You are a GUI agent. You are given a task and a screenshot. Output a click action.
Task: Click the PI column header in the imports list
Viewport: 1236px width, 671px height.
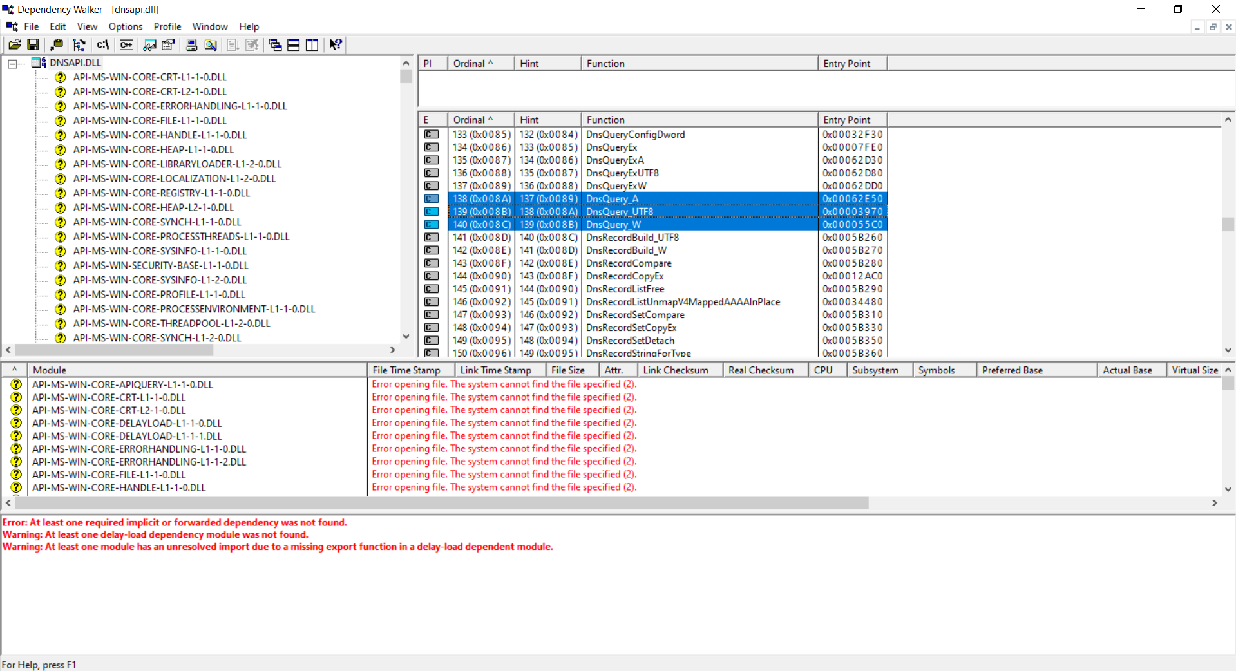[433, 63]
